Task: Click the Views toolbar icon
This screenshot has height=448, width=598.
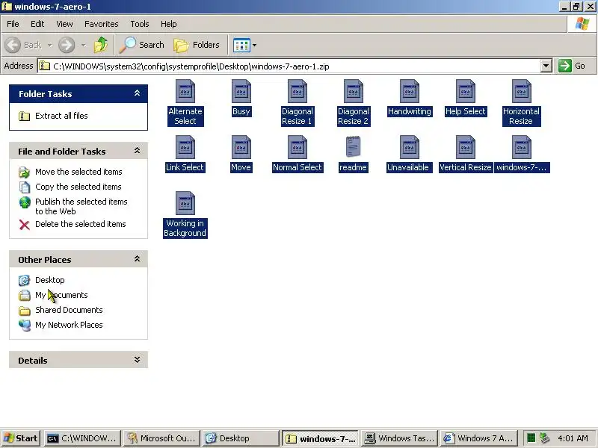Action: pos(241,46)
